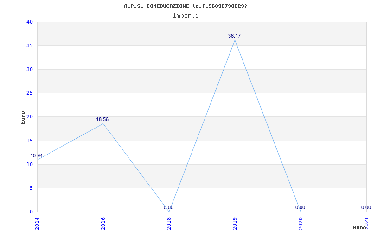Click the 20 y-axis tick label
Viewport: 371px width, 232px height.
point(30,117)
